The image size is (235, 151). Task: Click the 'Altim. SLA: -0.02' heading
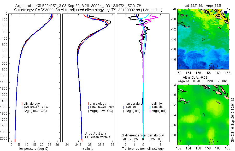[195, 78]
